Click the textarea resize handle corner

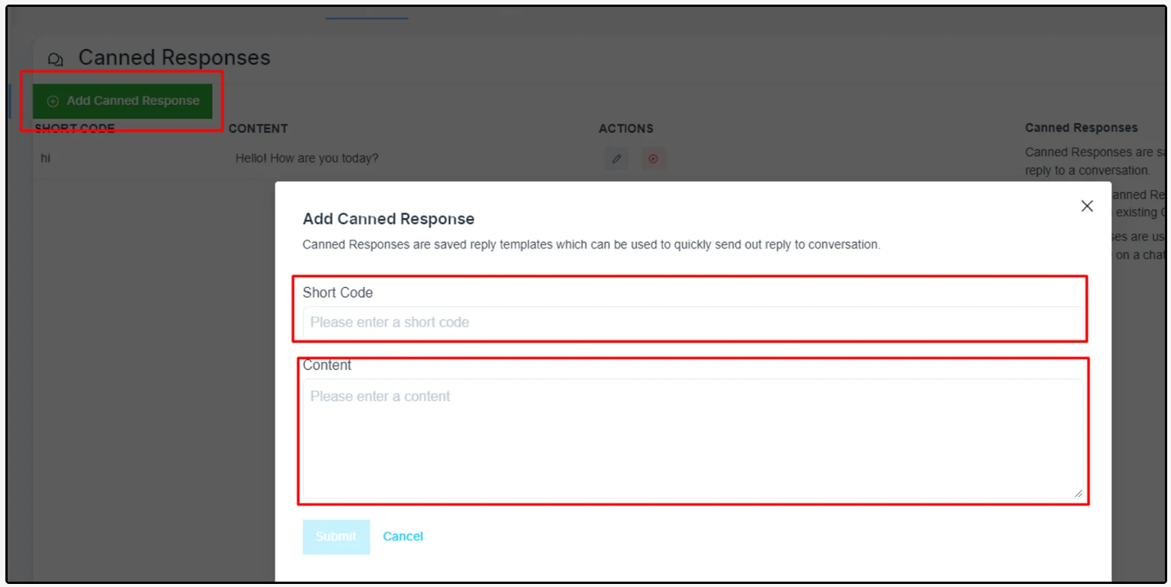pos(1078,494)
